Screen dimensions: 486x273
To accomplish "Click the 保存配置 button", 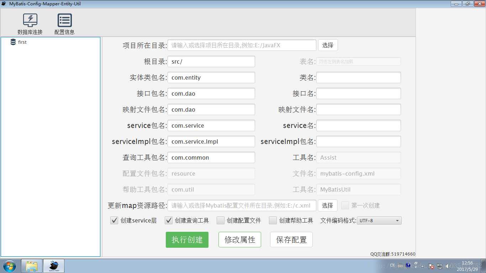I will [x=291, y=240].
